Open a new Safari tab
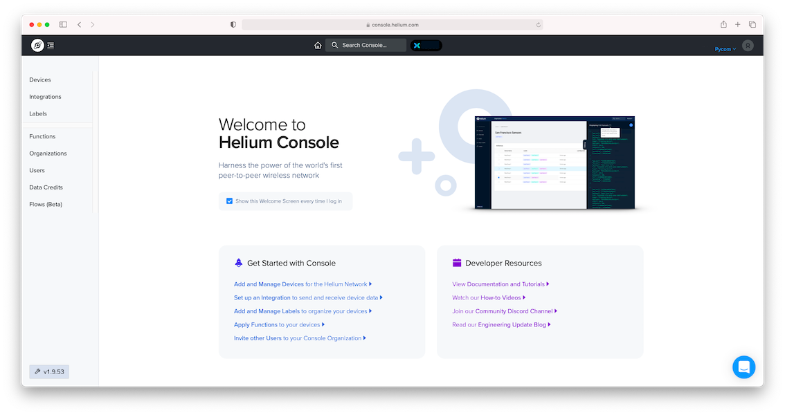Viewport: 785px width, 415px height. click(737, 24)
